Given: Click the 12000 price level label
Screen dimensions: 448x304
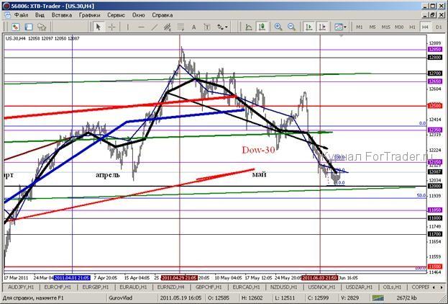Looking at the screenshot, I should point(435,186).
